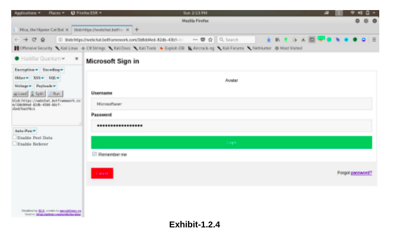Viewport: 394px width, 241px height.
Task: Expand the Other dropdown in HackBar
Action: [21, 78]
